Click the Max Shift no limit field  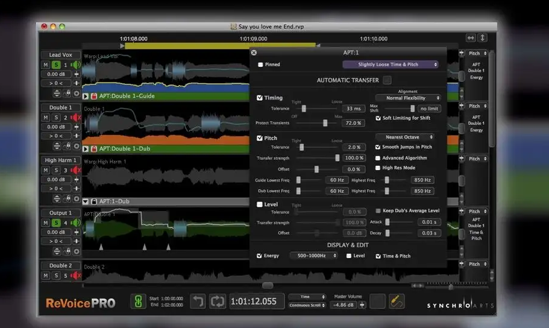tap(429, 109)
